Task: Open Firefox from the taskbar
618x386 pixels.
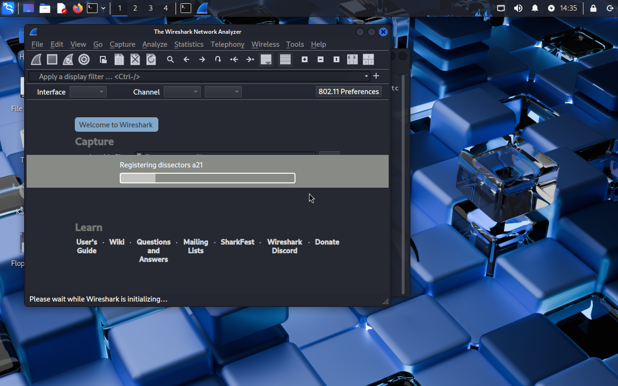Action: (x=78, y=8)
